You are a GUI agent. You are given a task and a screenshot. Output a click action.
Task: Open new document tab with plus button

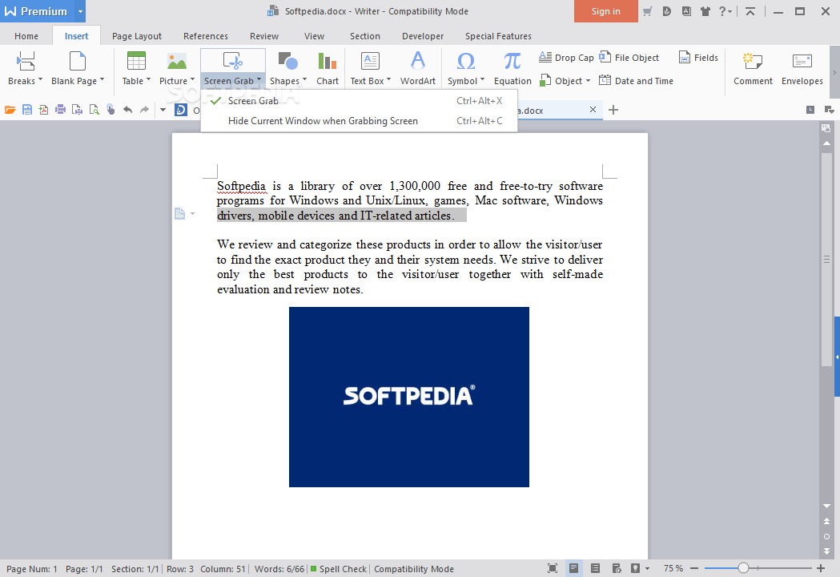pos(613,110)
